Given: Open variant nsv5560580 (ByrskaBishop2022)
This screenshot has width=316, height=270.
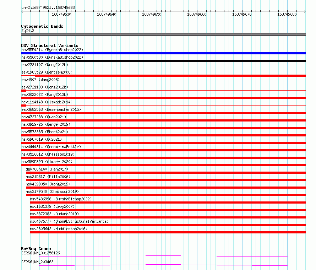Looking at the screenshot, I should point(52,57).
